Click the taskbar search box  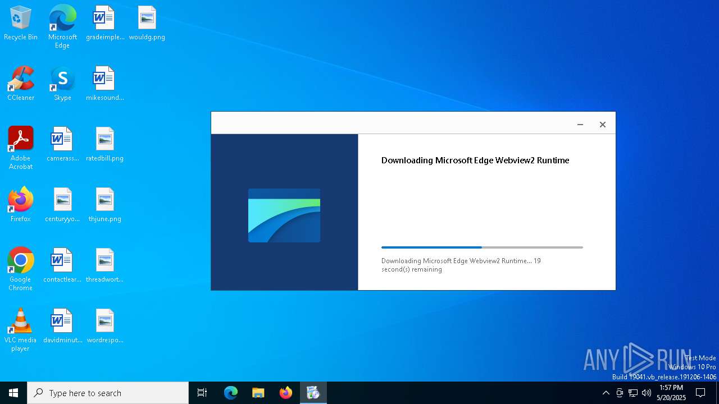(x=108, y=393)
